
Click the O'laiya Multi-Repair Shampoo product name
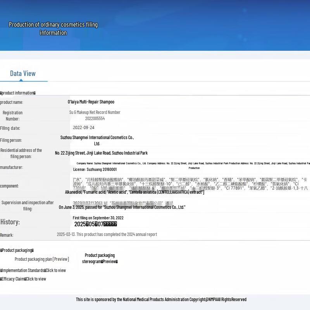click(x=91, y=102)
